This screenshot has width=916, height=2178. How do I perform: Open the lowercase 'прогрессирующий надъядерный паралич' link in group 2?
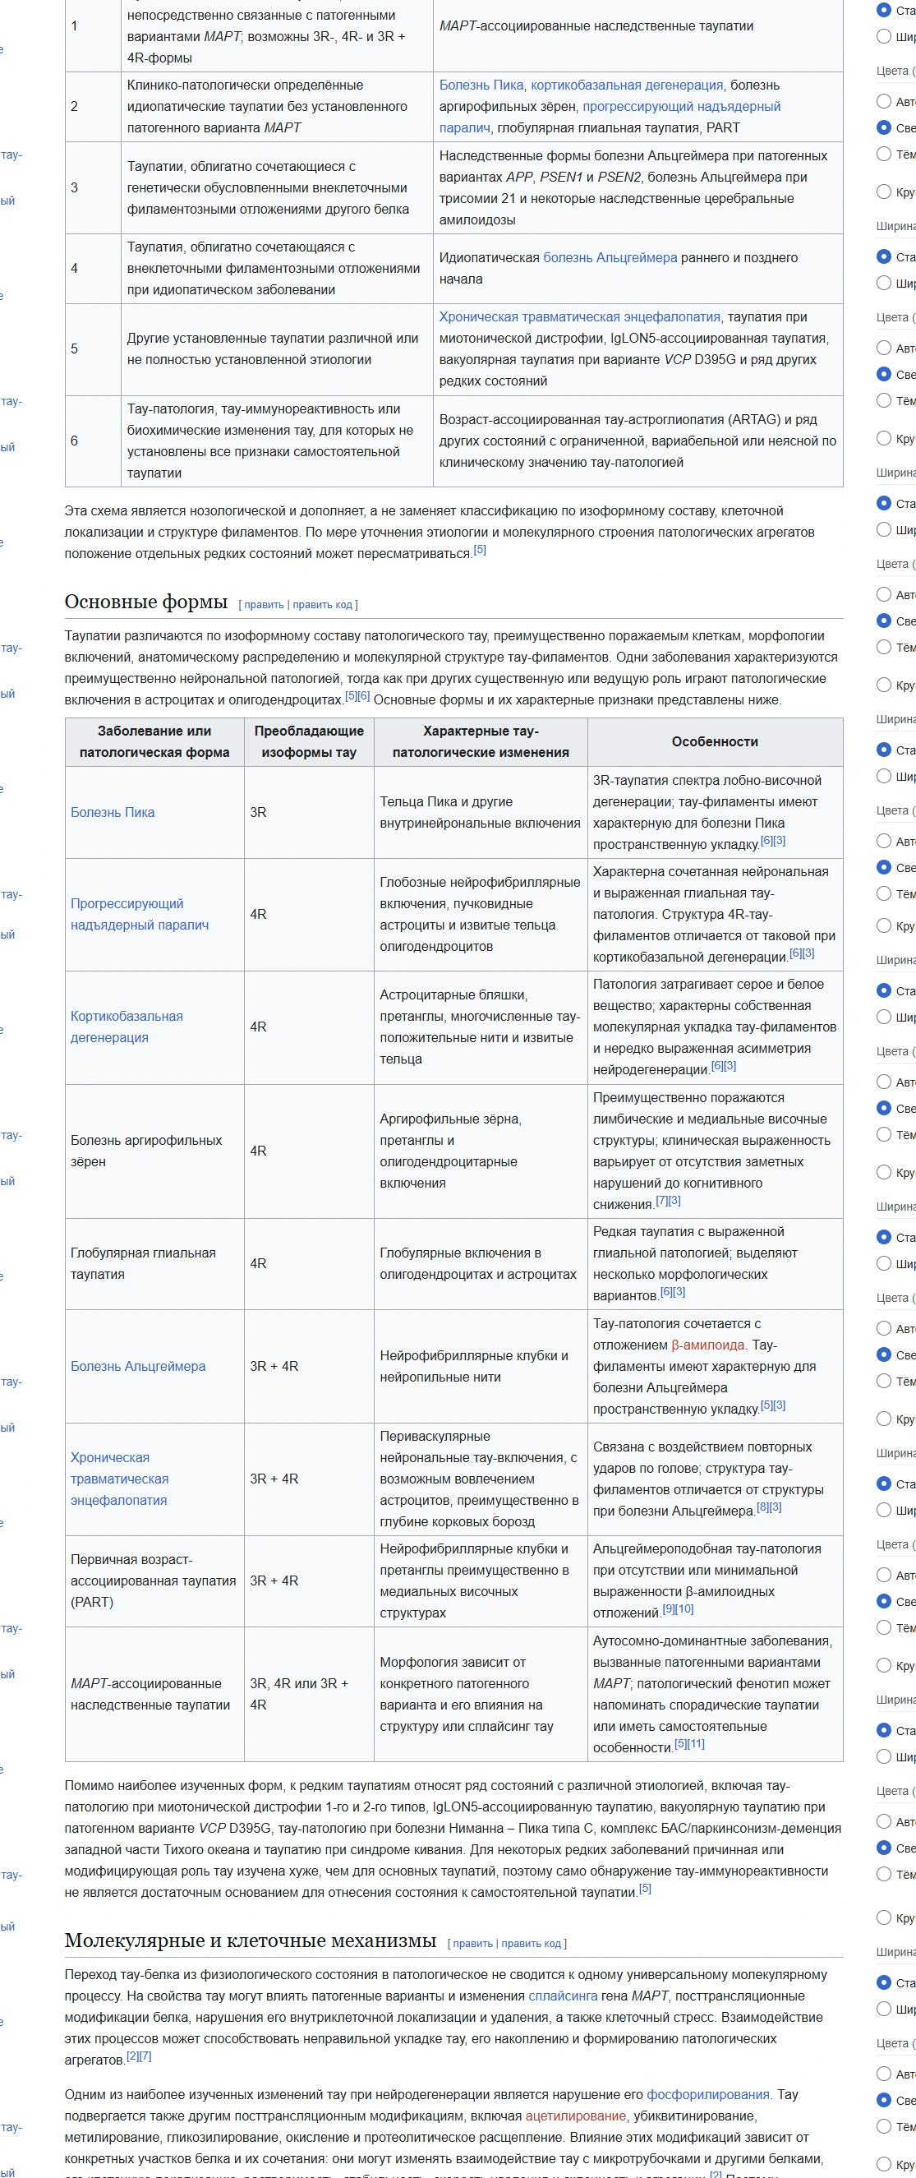tap(681, 107)
